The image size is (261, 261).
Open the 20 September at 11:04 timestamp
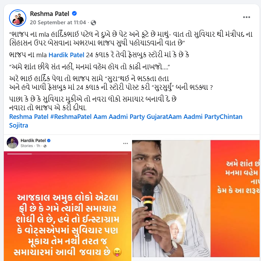click(x=58, y=23)
